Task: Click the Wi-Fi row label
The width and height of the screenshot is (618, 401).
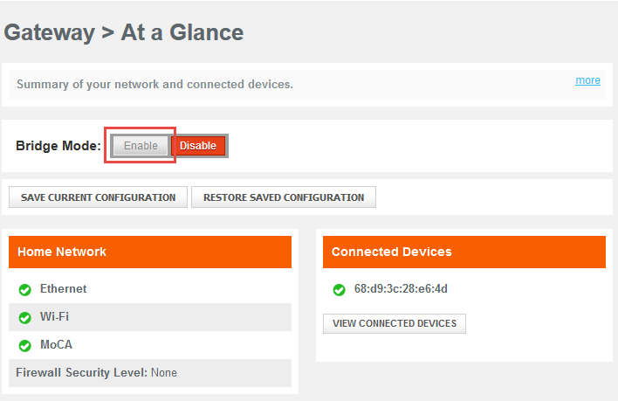Action: tap(54, 317)
